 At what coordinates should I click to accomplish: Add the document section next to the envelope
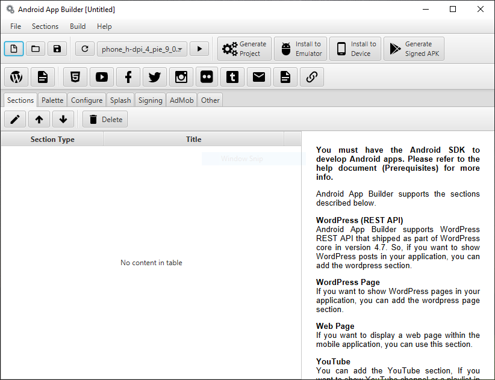[285, 77]
